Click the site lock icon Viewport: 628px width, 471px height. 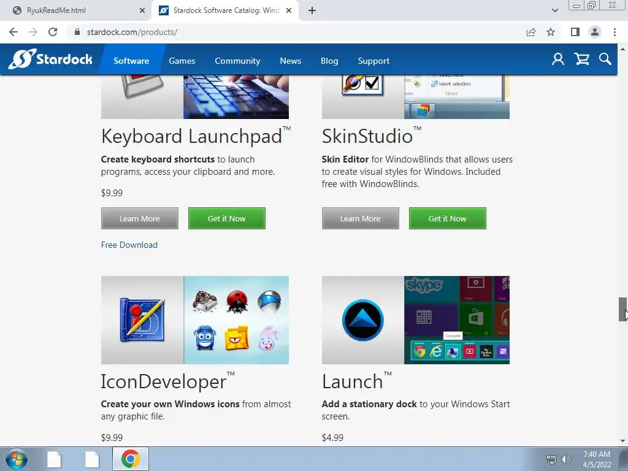pos(77,32)
